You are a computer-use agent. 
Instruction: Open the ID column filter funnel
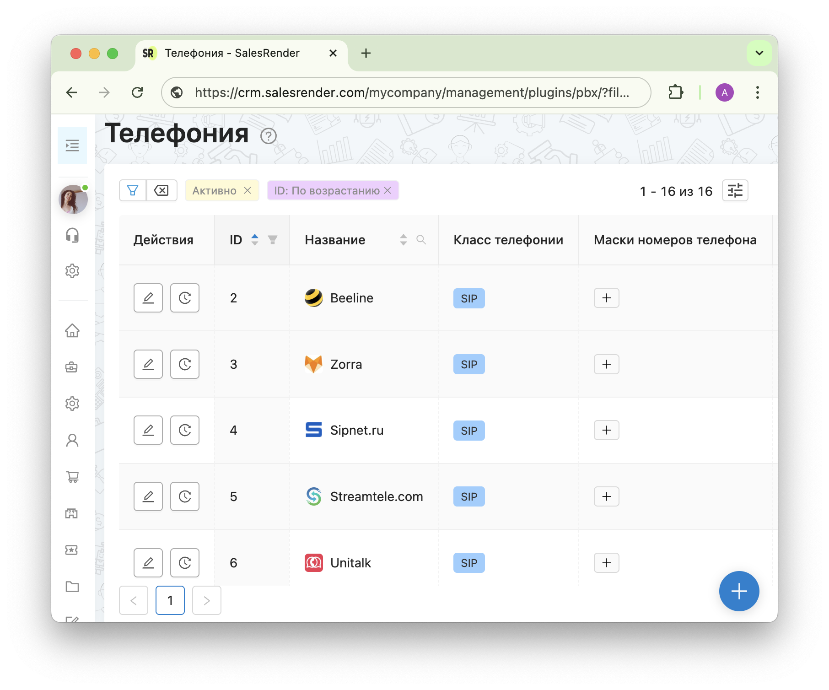click(x=273, y=240)
